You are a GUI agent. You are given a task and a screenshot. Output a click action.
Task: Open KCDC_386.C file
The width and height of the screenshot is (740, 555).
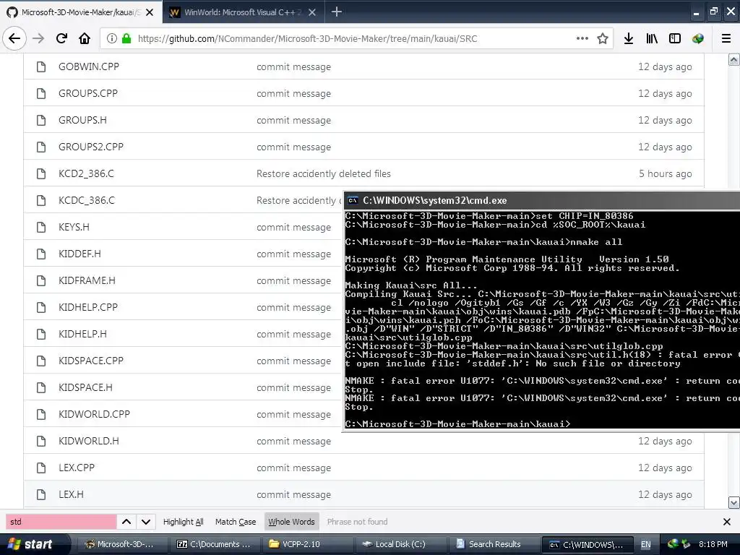pyautogui.click(x=87, y=200)
